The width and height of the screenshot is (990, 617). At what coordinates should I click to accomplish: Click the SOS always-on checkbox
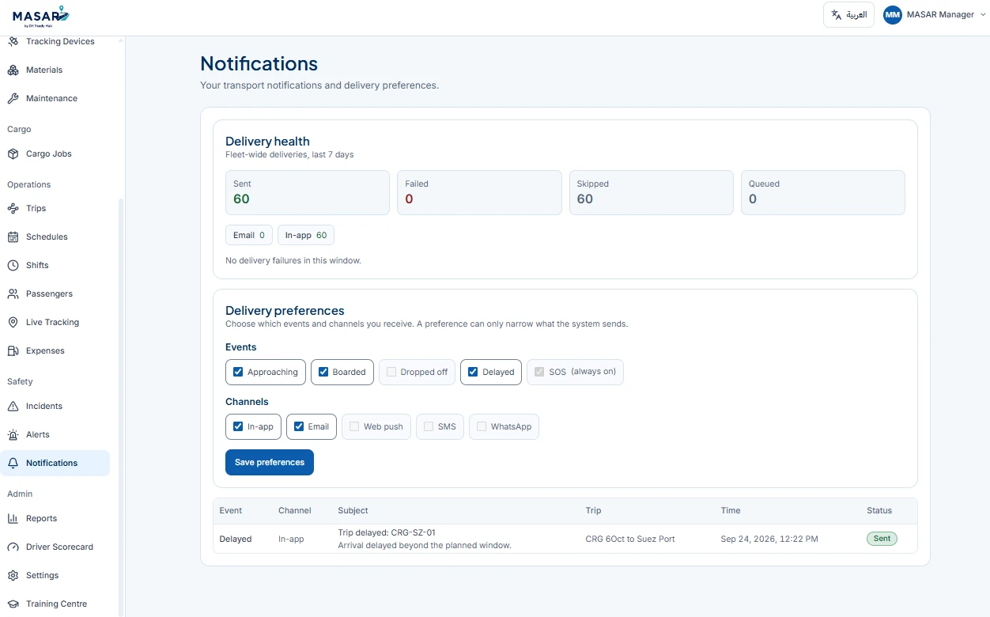click(539, 372)
